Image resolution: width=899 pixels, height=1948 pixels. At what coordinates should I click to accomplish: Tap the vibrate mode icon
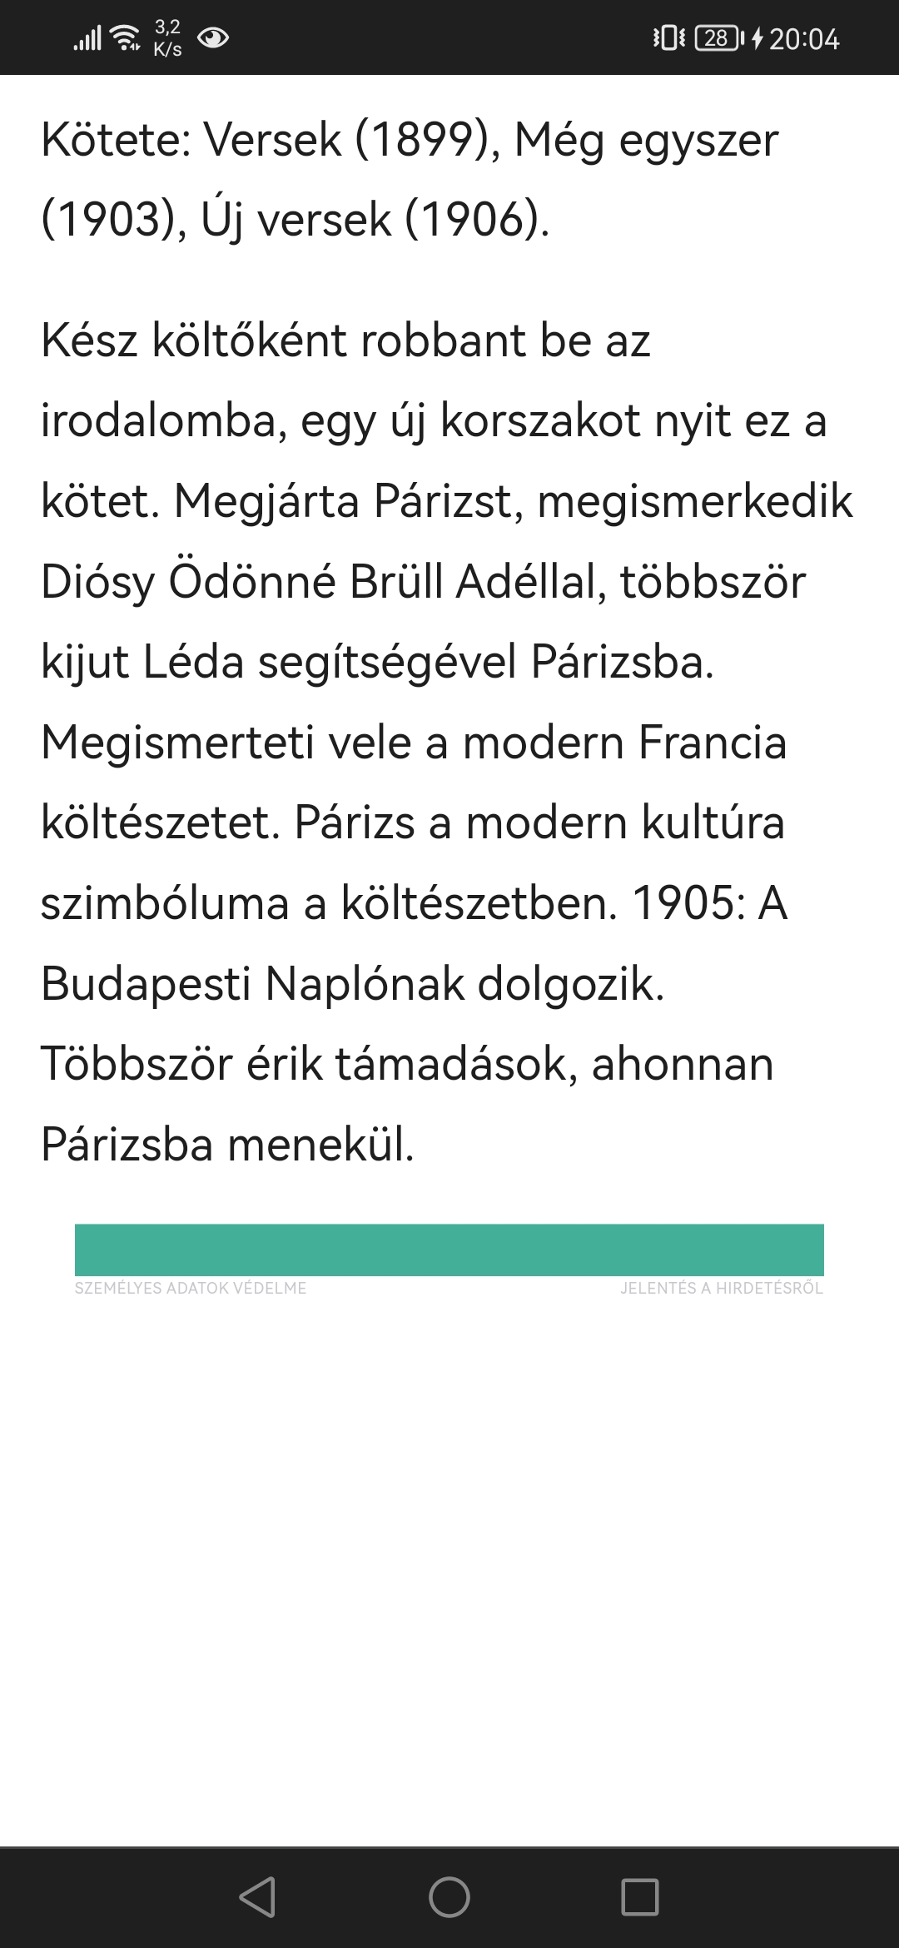click(668, 37)
